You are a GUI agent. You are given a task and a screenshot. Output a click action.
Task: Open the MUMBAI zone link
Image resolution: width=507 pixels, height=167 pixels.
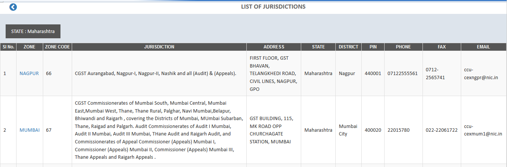click(29, 130)
